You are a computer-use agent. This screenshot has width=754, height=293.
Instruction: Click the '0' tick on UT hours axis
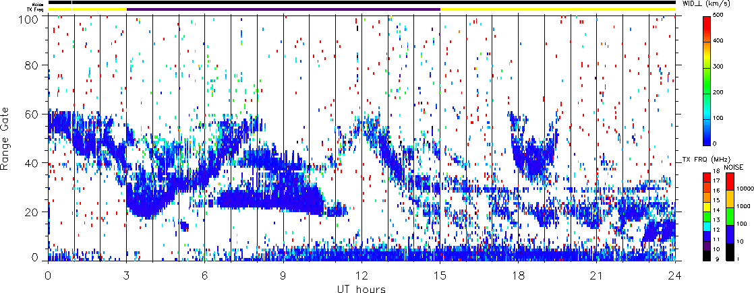click(x=48, y=275)
